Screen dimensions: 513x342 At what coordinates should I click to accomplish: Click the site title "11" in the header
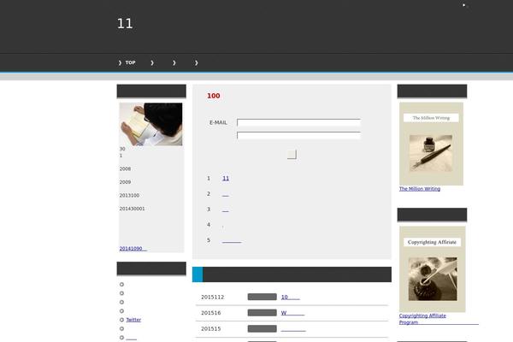click(x=125, y=24)
